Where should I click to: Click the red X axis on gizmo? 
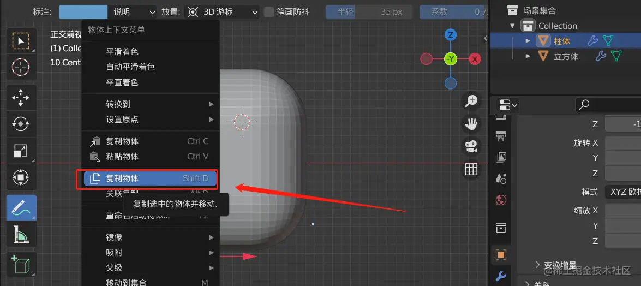(475, 59)
